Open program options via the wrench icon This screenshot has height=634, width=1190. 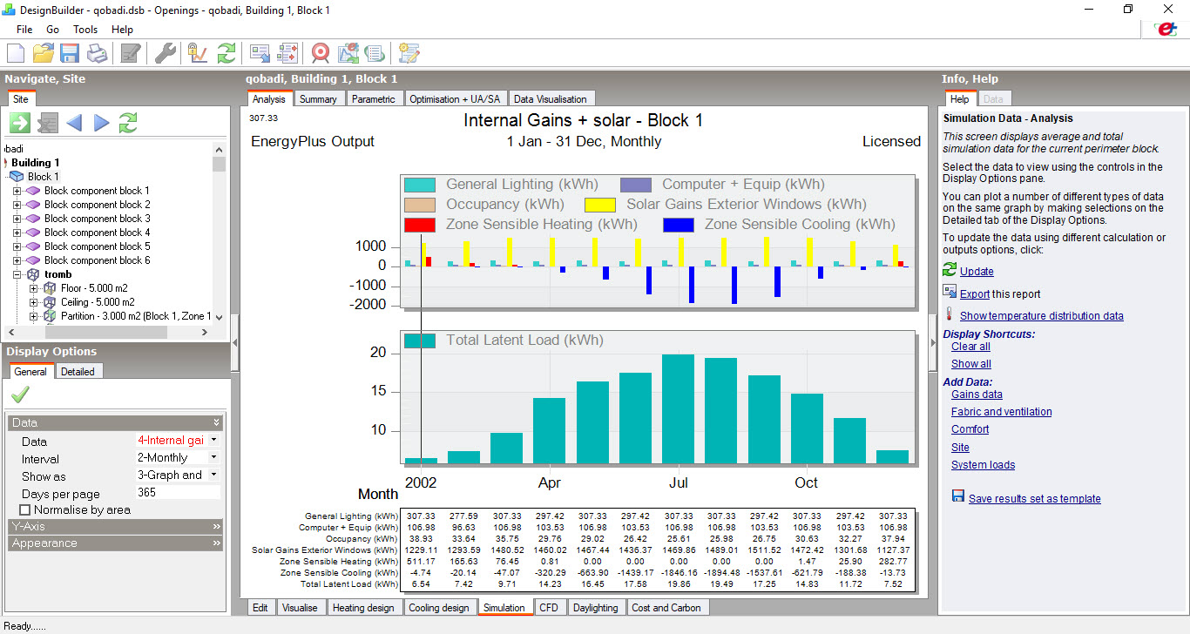click(166, 54)
